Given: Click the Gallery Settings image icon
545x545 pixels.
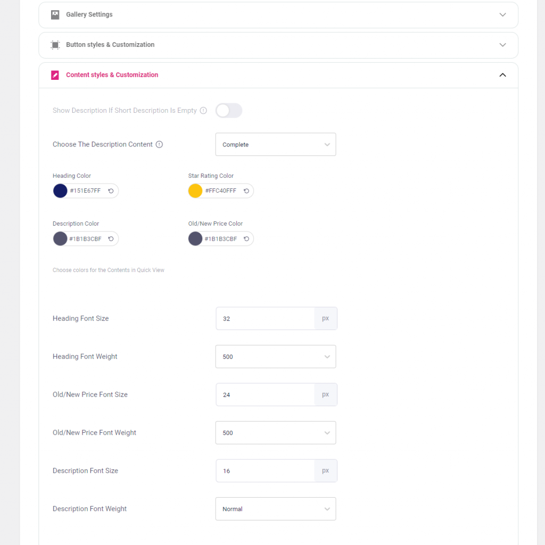Looking at the screenshot, I should click(55, 14).
